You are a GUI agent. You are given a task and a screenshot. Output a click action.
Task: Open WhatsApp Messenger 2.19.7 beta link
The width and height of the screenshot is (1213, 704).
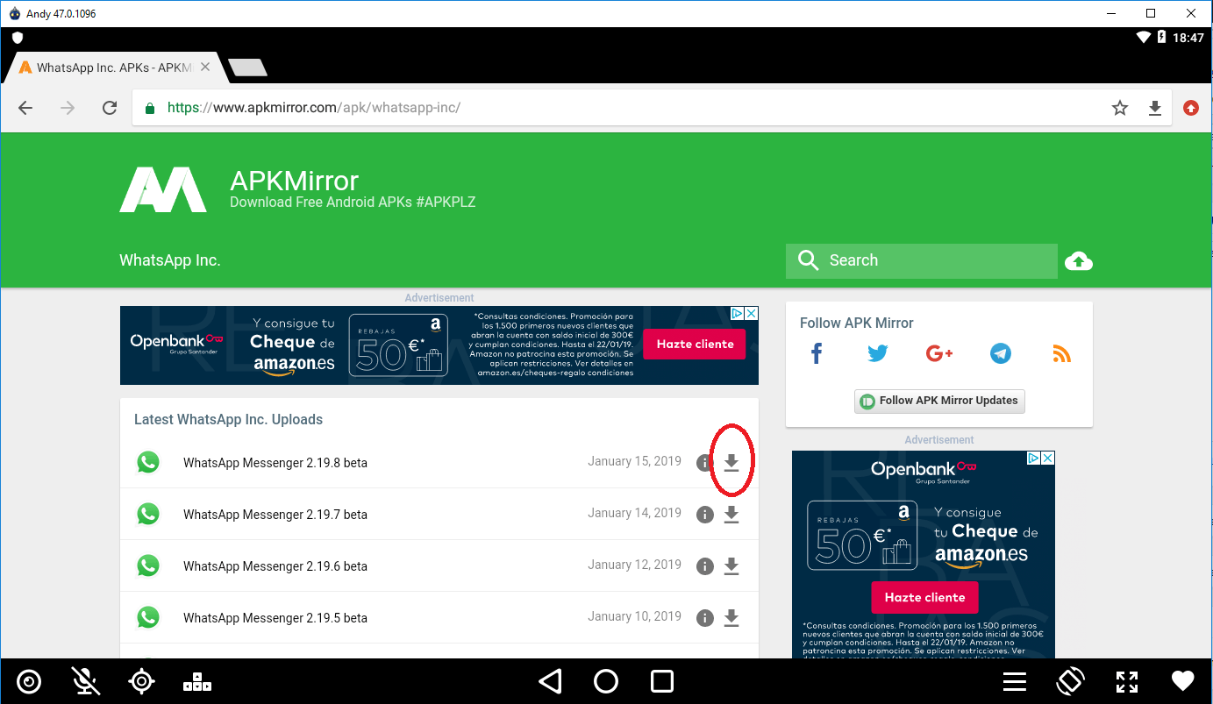click(x=275, y=515)
